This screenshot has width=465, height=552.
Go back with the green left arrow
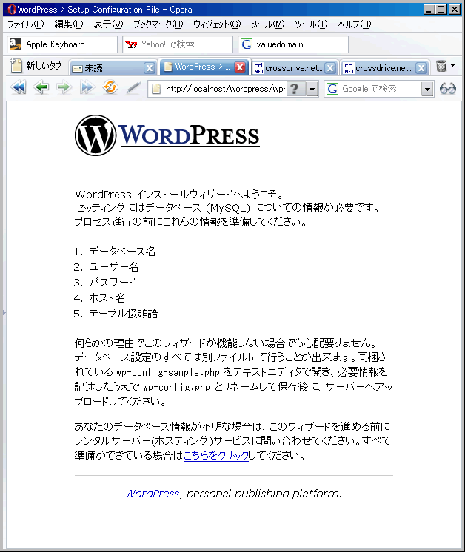pyautogui.click(x=41, y=87)
